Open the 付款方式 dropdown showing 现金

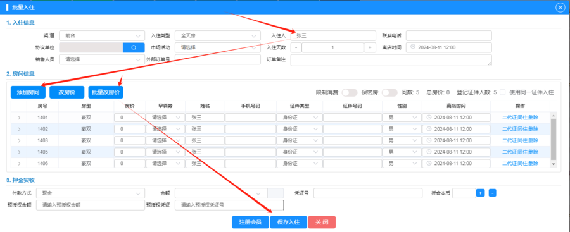[90, 193]
